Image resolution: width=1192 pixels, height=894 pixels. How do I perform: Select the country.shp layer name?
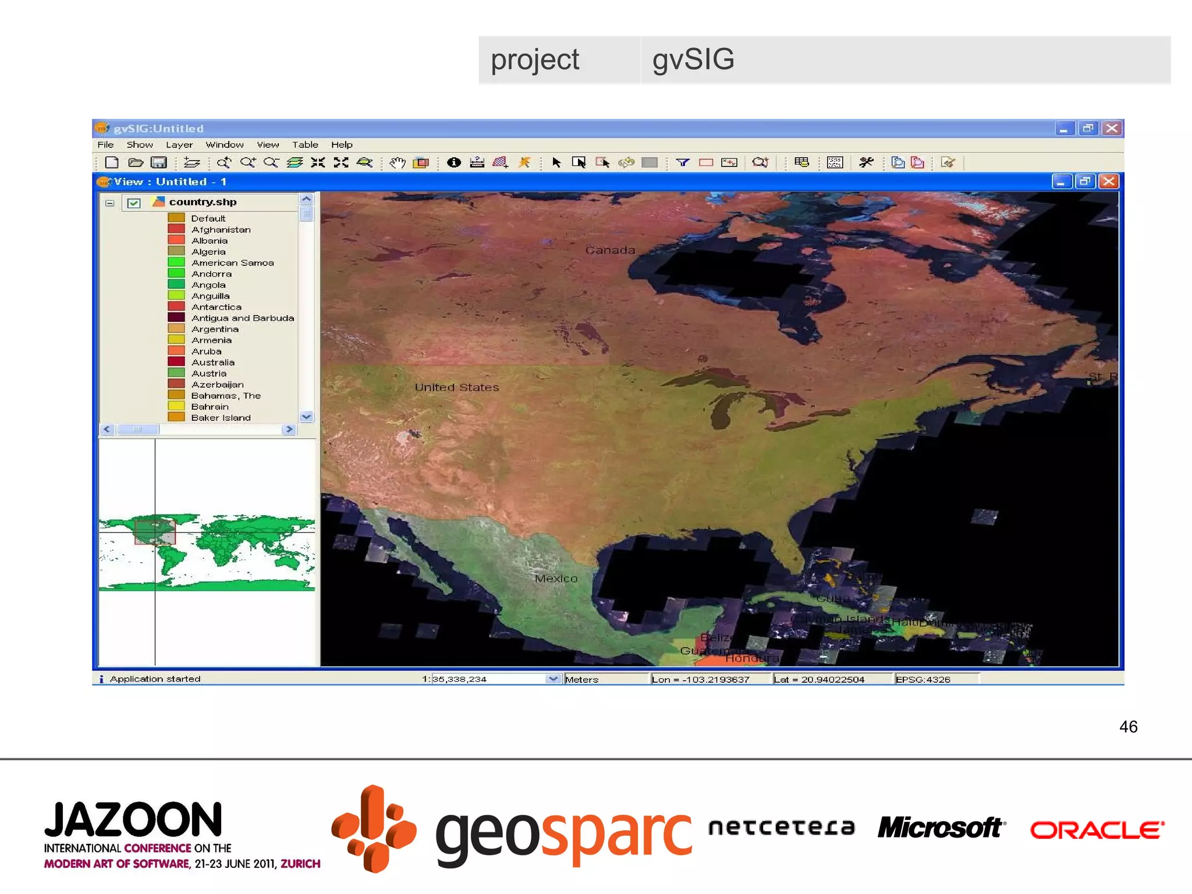click(x=203, y=202)
